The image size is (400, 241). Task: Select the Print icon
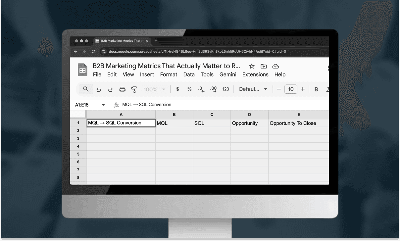[122, 89]
